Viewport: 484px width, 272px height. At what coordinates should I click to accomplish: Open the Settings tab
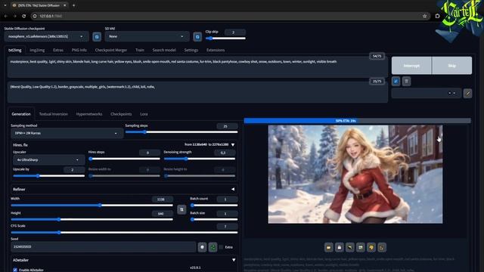pyautogui.click(x=191, y=50)
